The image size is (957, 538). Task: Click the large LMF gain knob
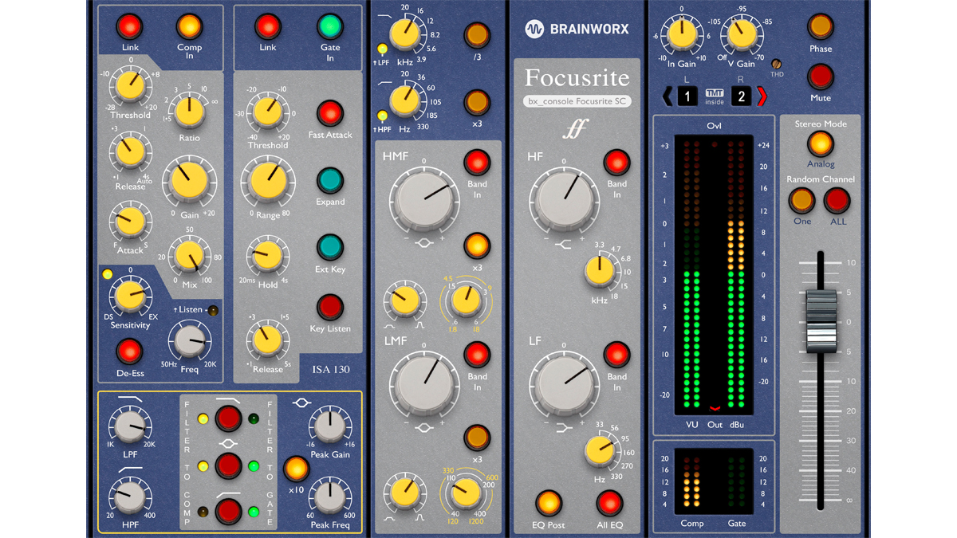[x=423, y=387]
